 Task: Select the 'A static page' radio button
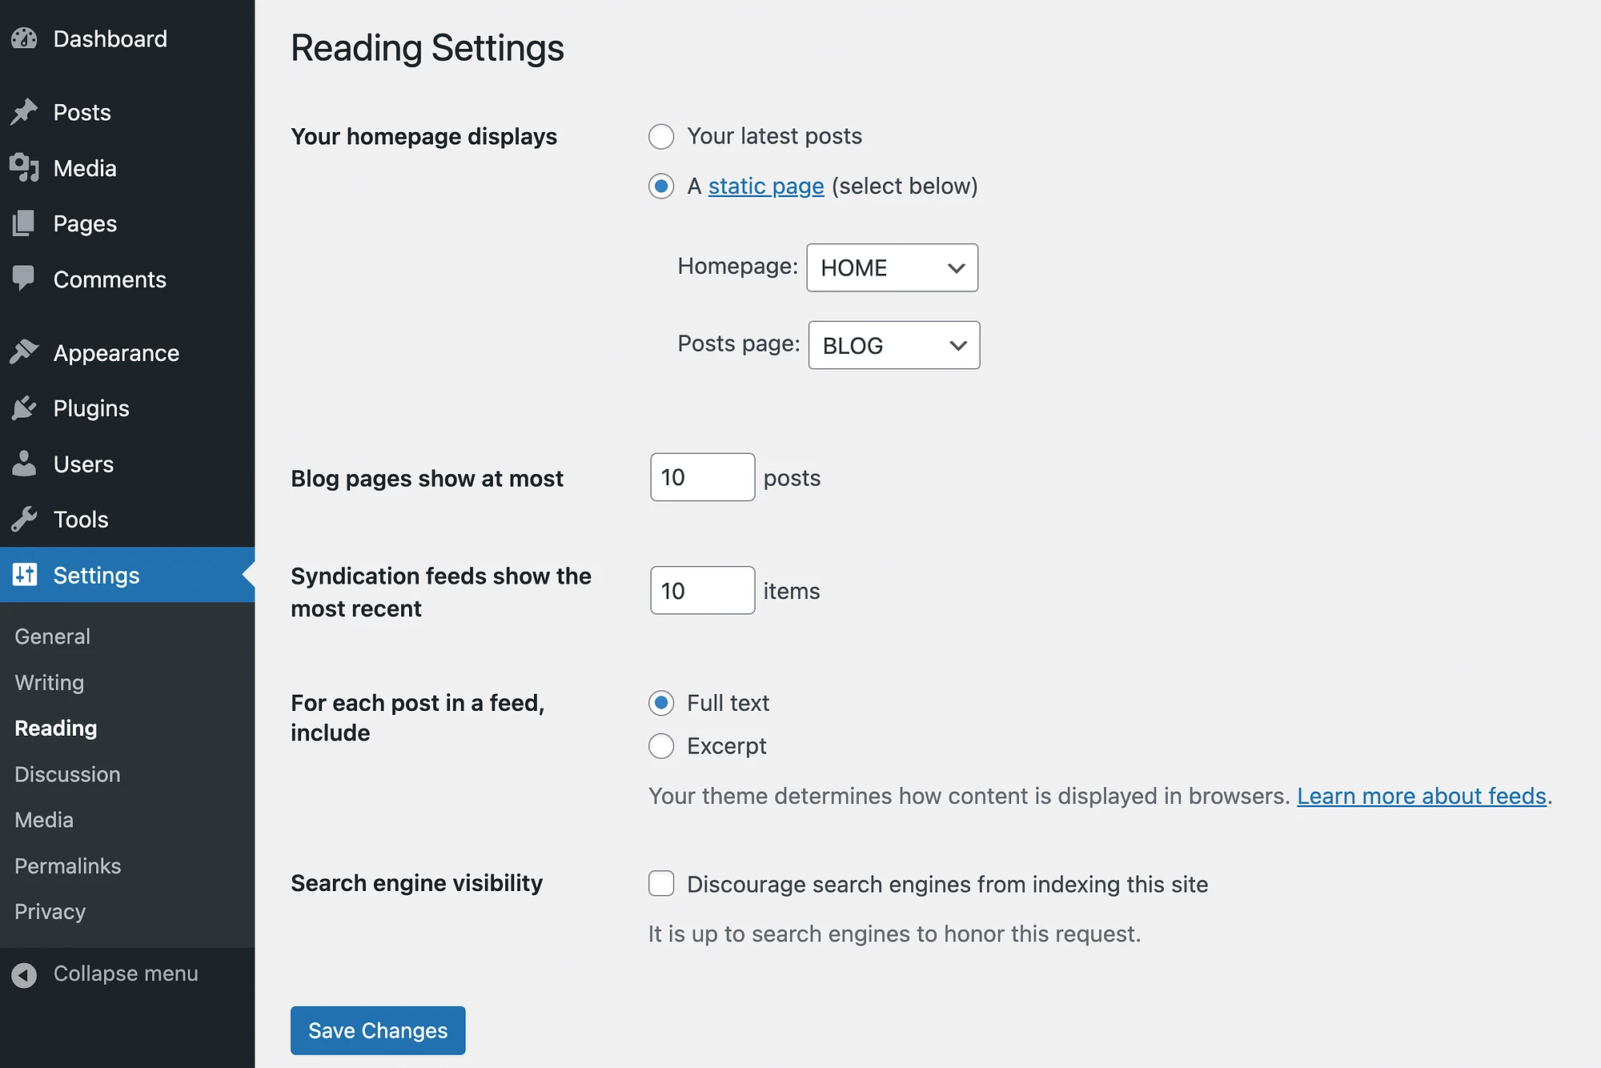661,185
